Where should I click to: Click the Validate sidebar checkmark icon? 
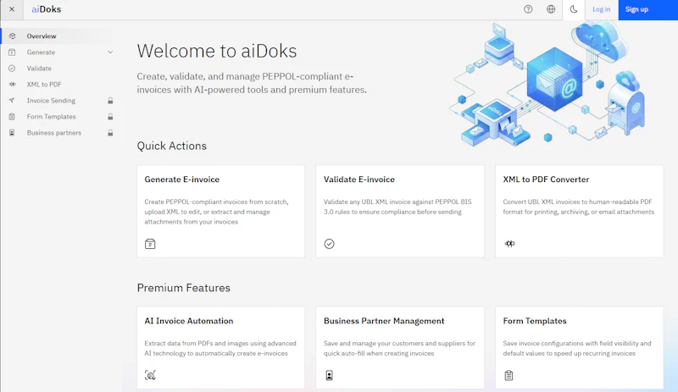[12, 69]
